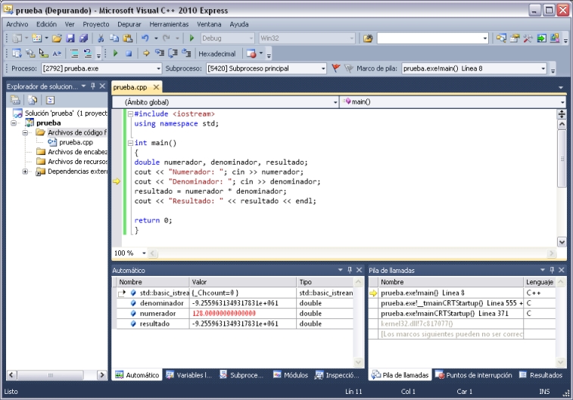Screen dimensions: 573x400
Task: Open the Marco de pila dropdown
Action: tap(543, 68)
